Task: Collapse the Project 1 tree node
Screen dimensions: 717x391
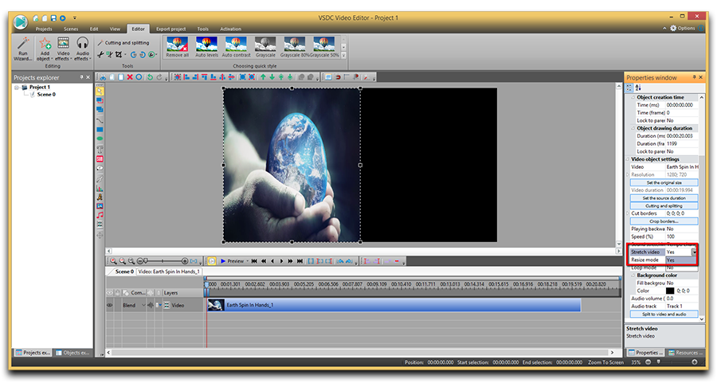Action: coord(17,88)
